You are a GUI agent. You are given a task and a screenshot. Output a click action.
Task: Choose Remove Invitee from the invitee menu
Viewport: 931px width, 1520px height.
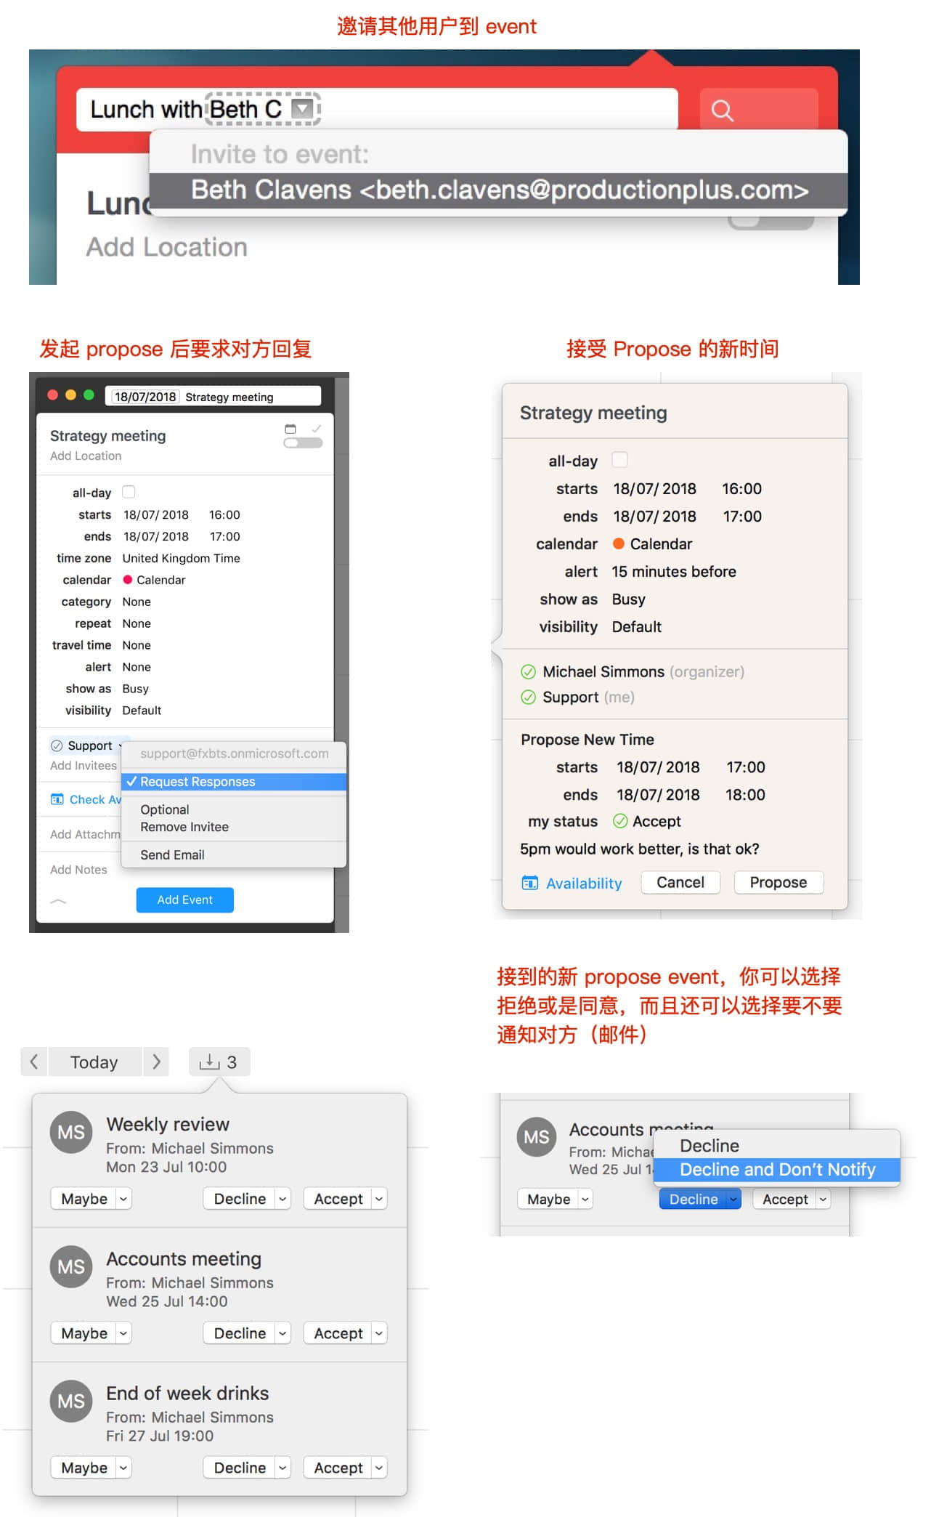click(184, 827)
